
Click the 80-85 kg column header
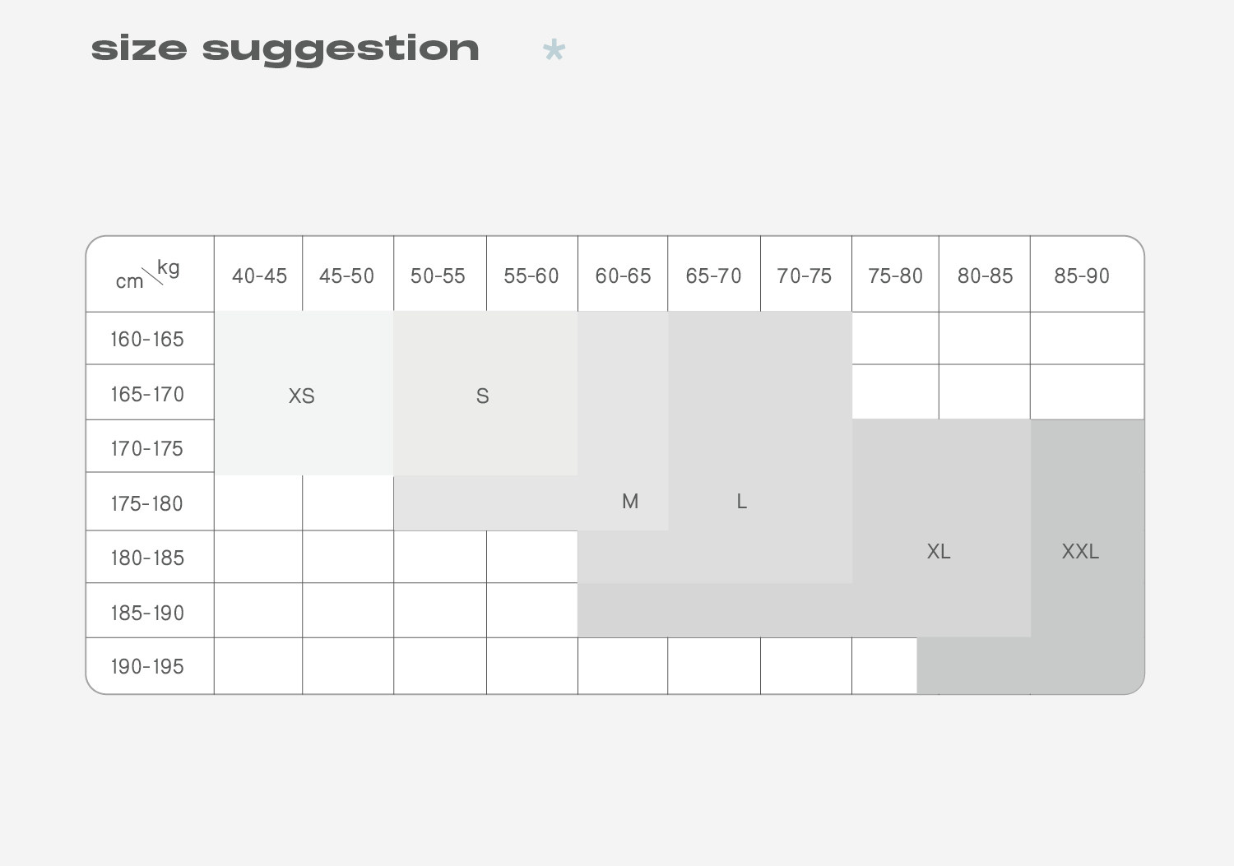tap(985, 276)
